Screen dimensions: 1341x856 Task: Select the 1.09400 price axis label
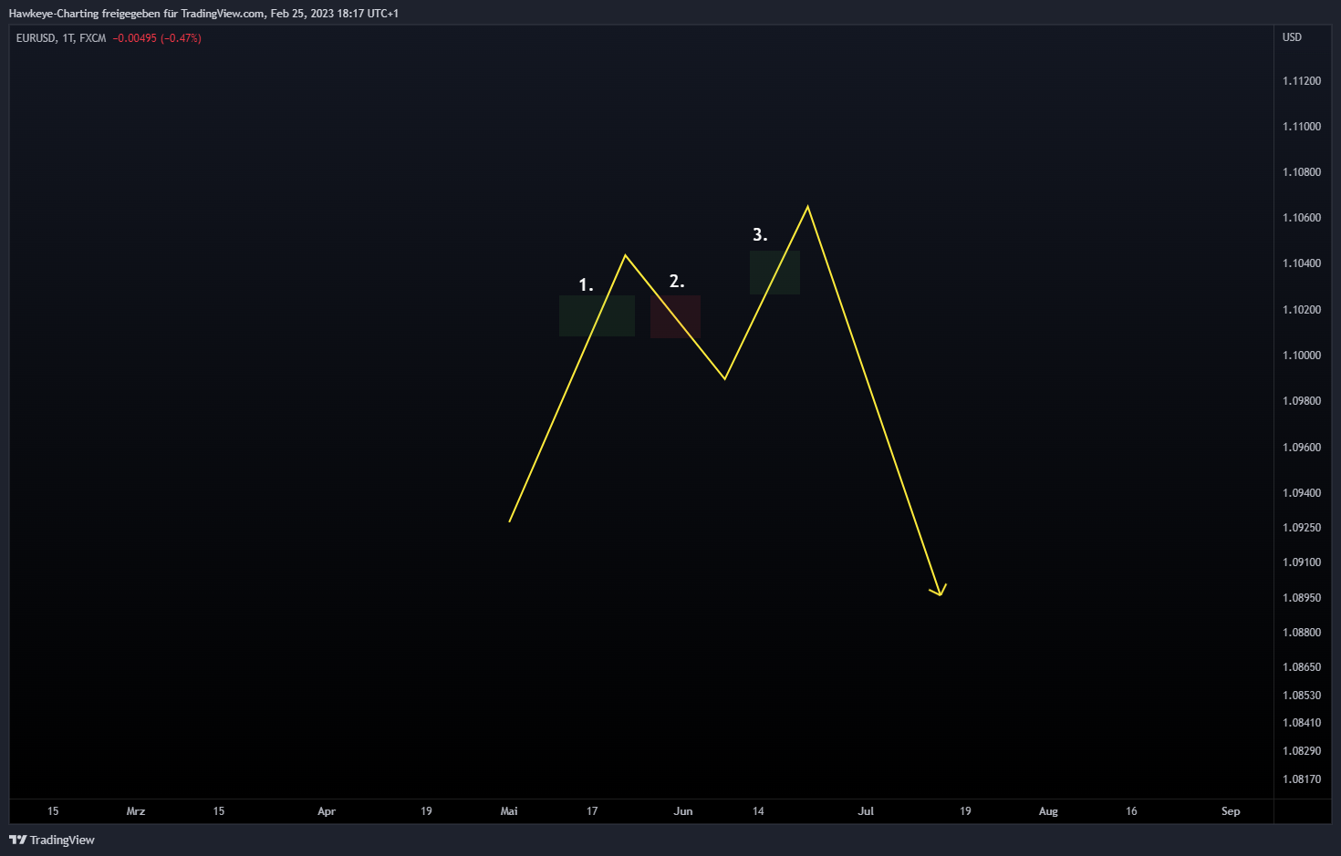click(x=1302, y=493)
